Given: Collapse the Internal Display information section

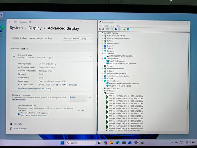Looking at the screenshot, I should 90,57.
